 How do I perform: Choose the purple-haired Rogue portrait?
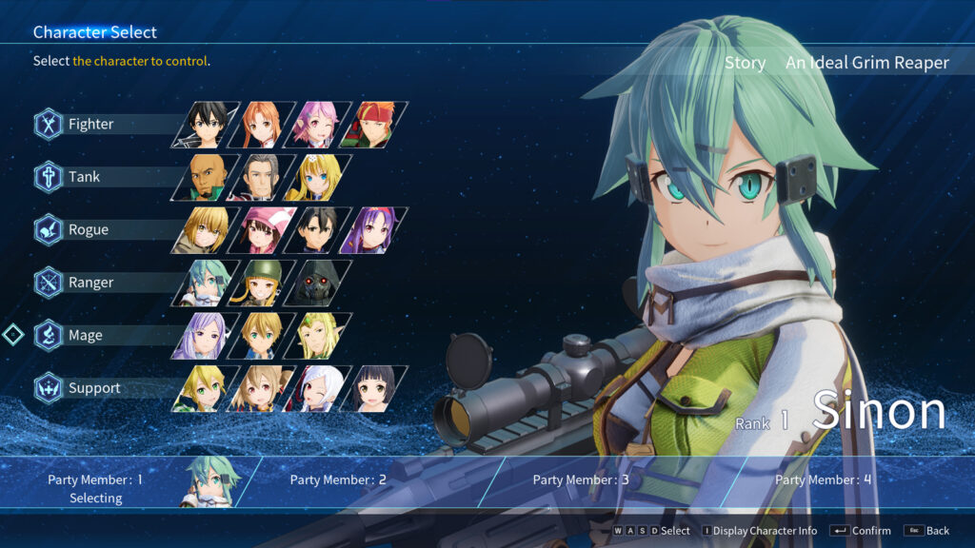[373, 230]
